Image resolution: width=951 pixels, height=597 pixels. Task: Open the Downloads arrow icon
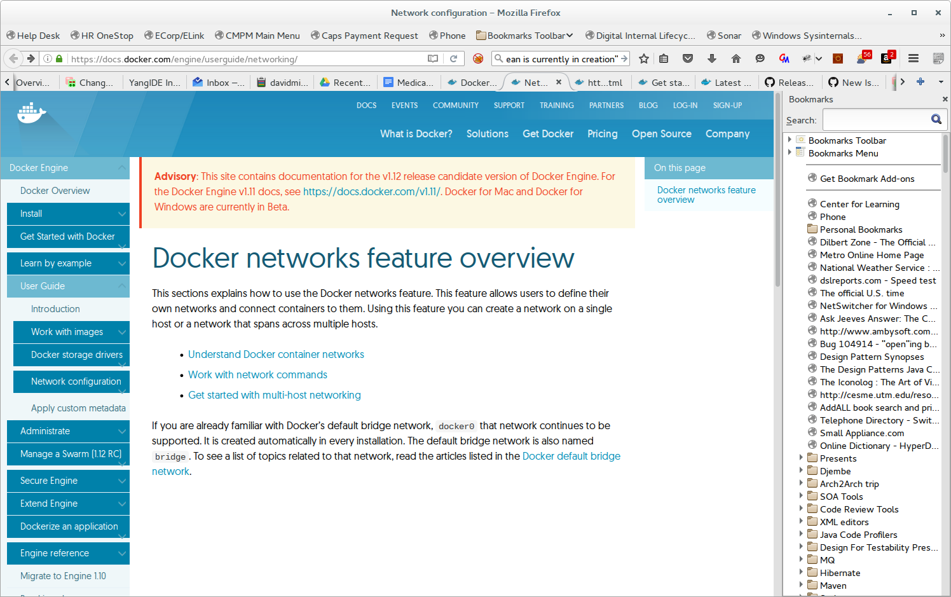click(712, 58)
